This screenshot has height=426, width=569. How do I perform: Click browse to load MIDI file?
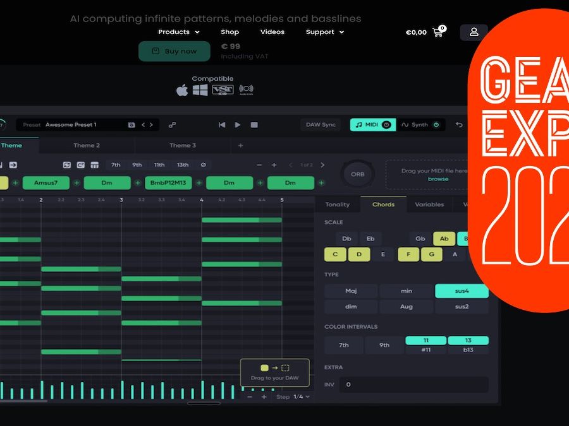(438, 179)
